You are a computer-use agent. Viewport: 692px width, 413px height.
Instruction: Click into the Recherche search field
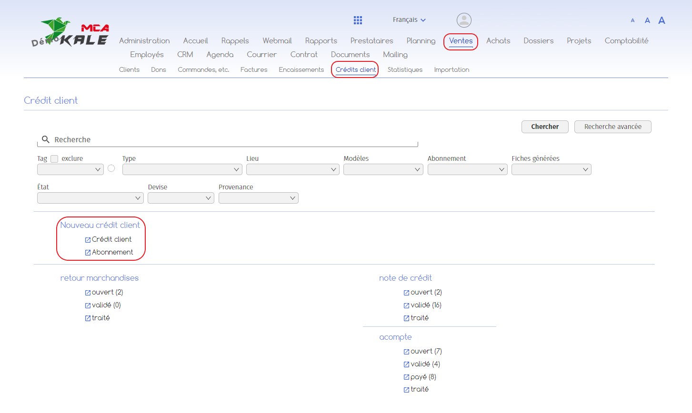(x=233, y=139)
